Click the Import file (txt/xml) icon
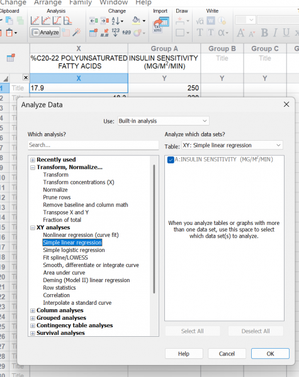The width and height of the screenshot is (299, 377). click(161, 25)
